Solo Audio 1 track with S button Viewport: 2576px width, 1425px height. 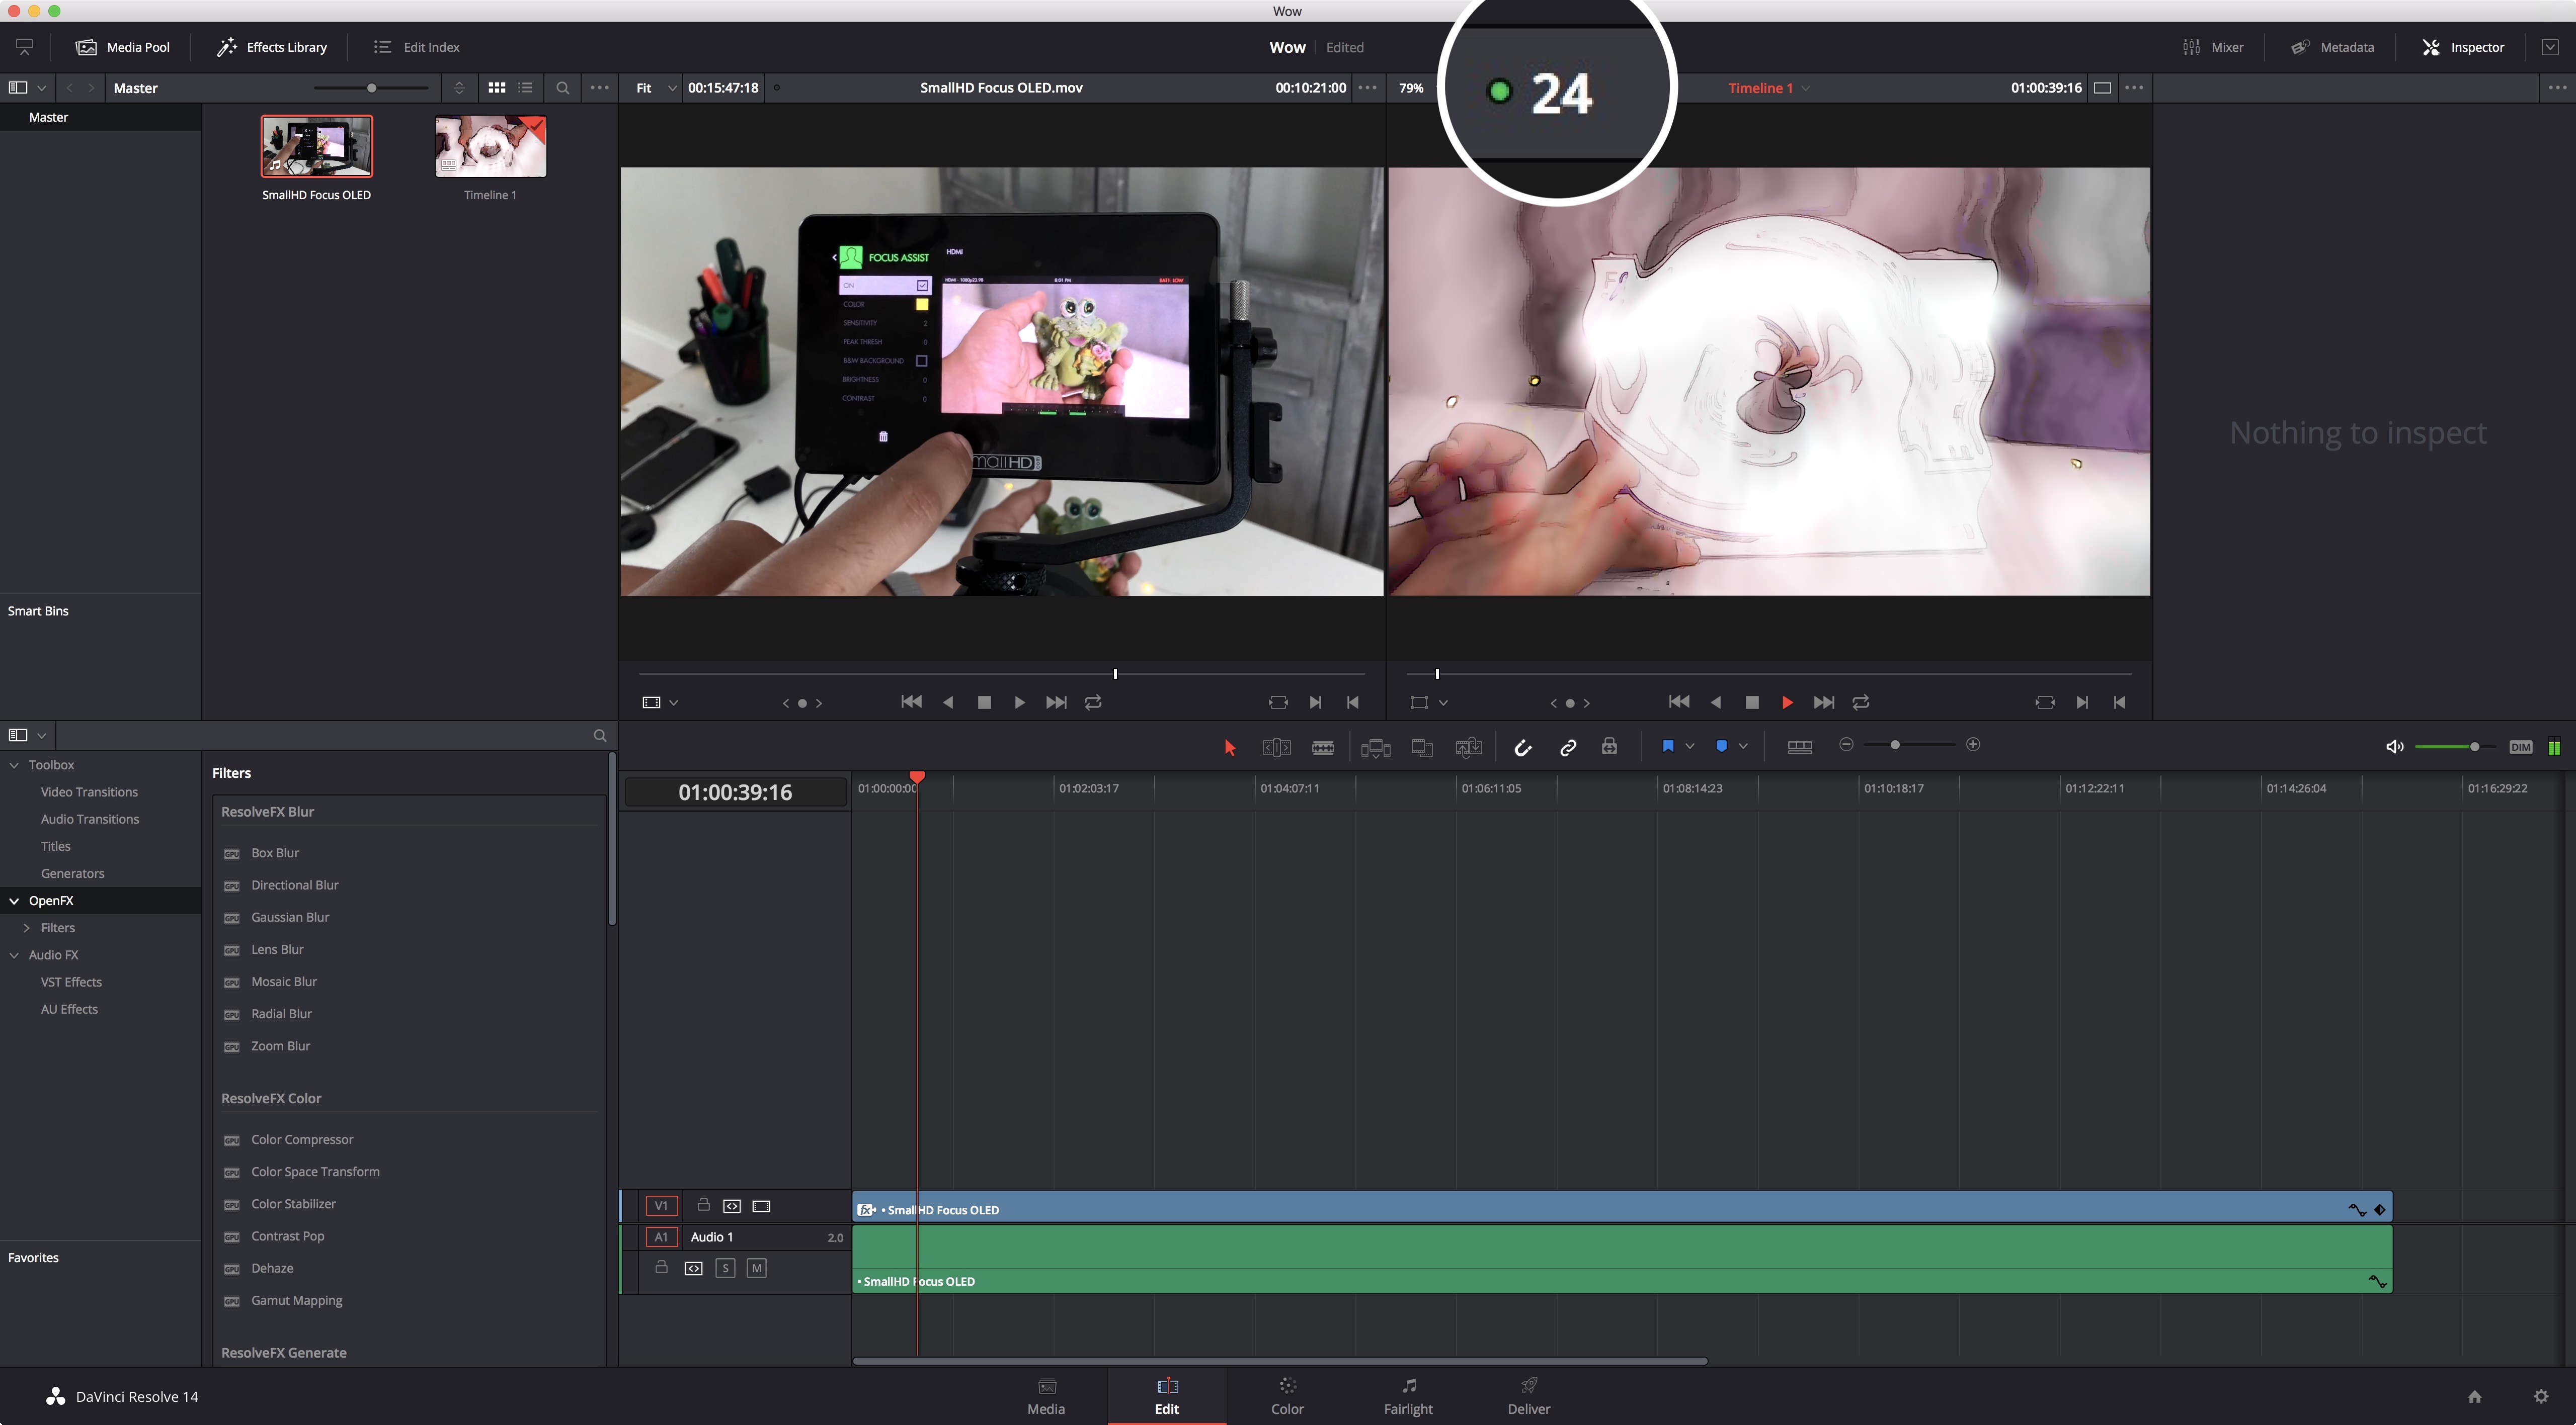(x=726, y=1268)
